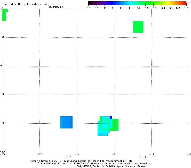Image resolution: width=191 pixels, height=168 pixels.
Task: Click the red end of the color bar
Action: [x=185, y=3]
